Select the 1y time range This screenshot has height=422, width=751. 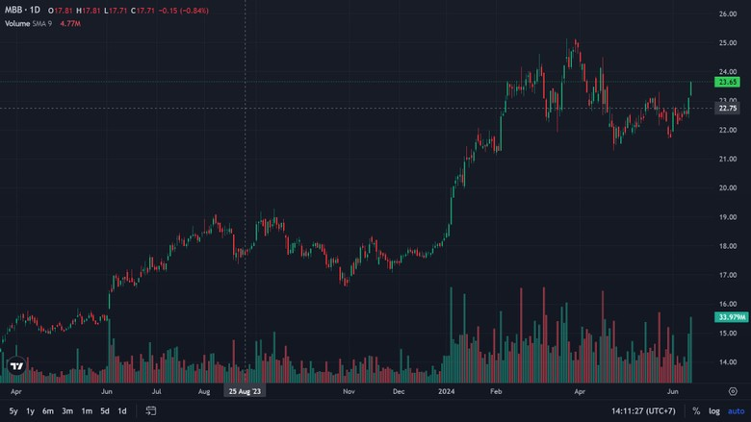[30, 411]
